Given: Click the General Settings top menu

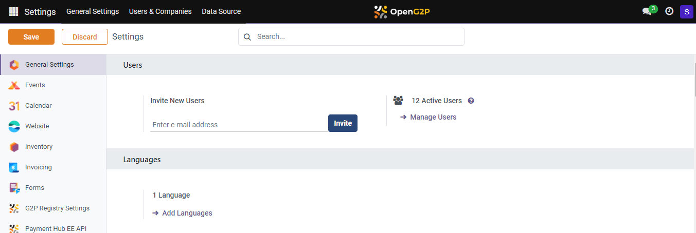Looking at the screenshot, I should coord(93,11).
